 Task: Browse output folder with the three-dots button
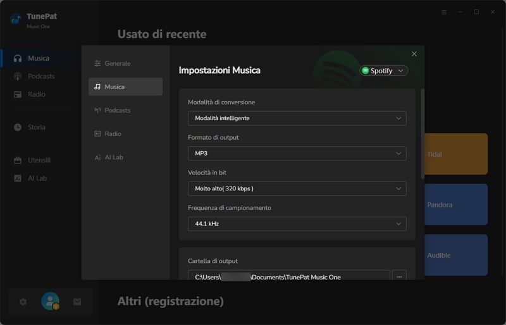point(399,275)
